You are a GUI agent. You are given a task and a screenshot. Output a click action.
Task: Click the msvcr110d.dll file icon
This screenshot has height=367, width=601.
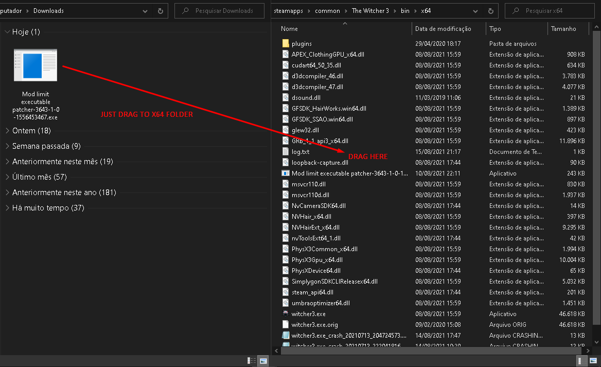click(x=286, y=195)
